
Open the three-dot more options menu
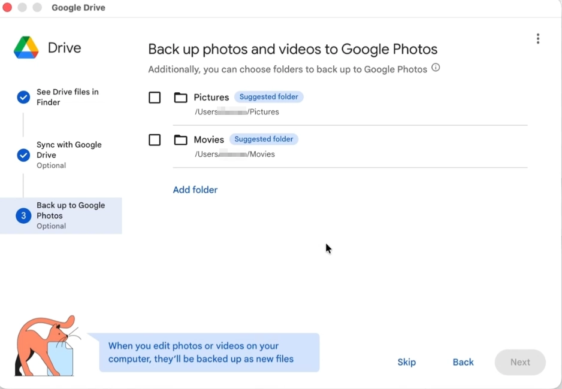537,39
